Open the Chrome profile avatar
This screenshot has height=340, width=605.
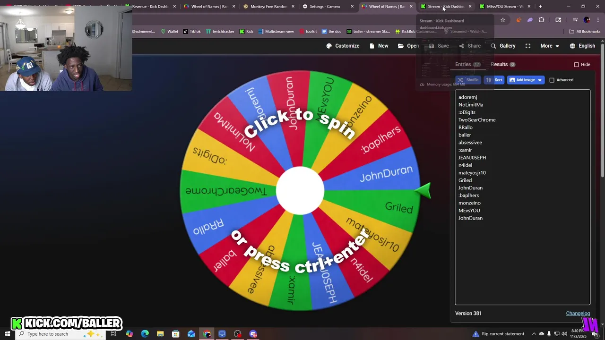tap(587, 20)
